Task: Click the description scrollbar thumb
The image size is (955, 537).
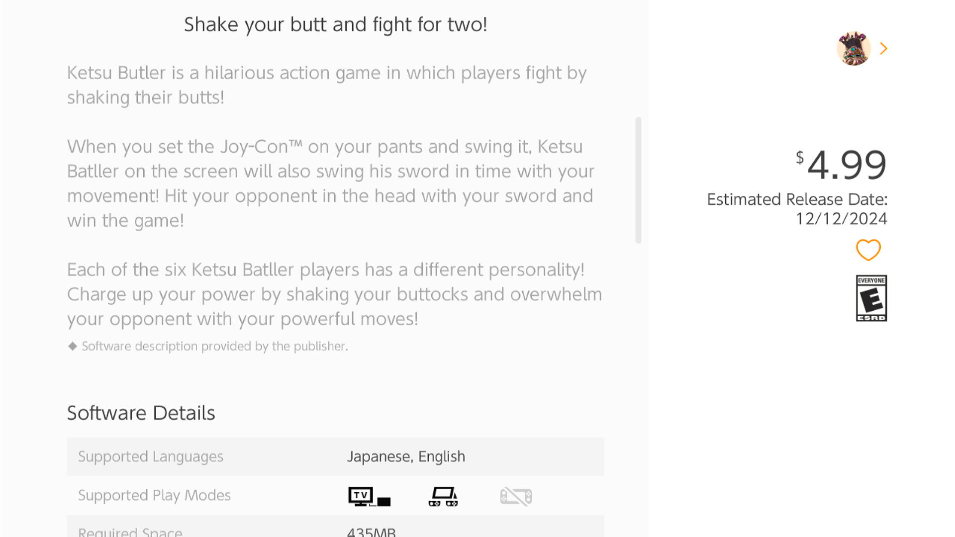Action: pyautogui.click(x=638, y=180)
